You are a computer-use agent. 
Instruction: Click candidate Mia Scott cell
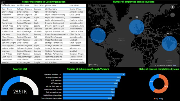tap(6, 34)
